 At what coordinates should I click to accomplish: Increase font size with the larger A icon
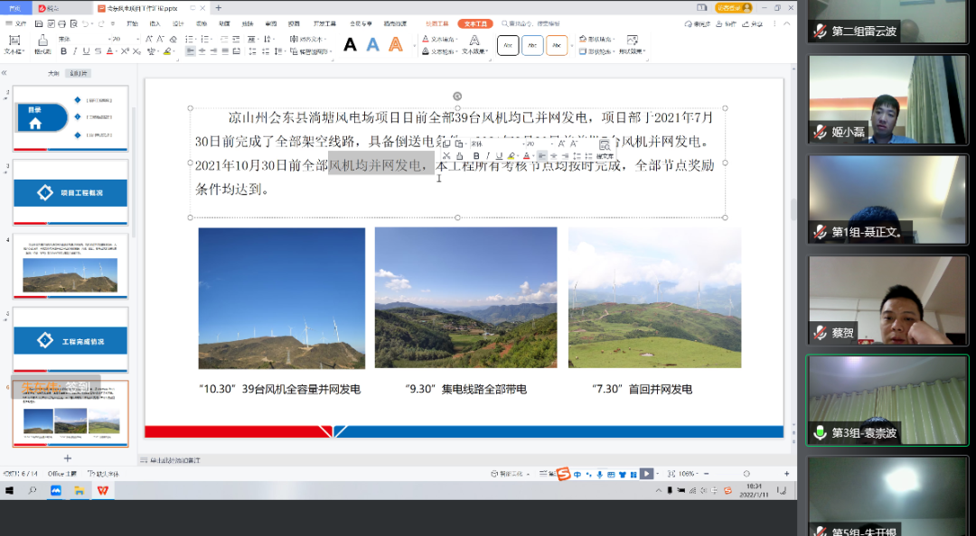click(x=149, y=39)
